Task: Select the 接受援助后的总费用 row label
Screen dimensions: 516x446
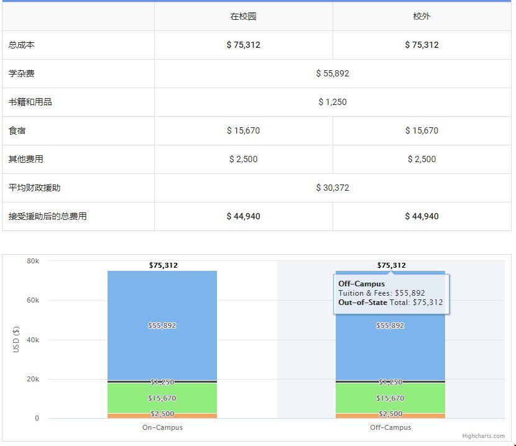Action: (x=47, y=216)
